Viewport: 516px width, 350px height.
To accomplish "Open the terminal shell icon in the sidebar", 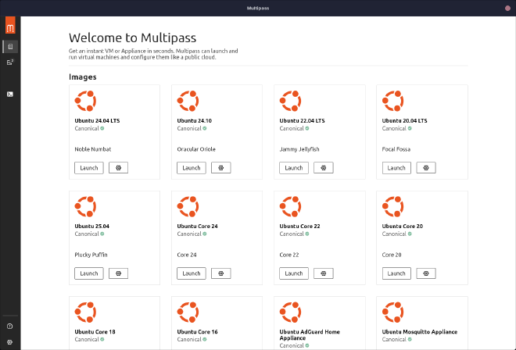I will point(10,95).
